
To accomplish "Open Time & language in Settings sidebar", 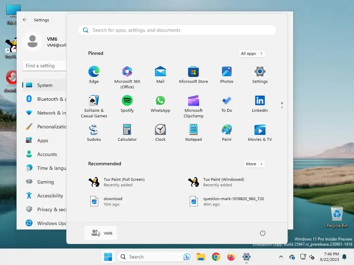I will coord(44,168).
